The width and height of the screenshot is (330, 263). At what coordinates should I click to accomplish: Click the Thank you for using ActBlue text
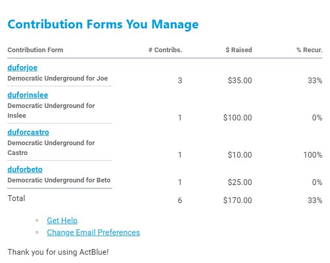[58, 252]
